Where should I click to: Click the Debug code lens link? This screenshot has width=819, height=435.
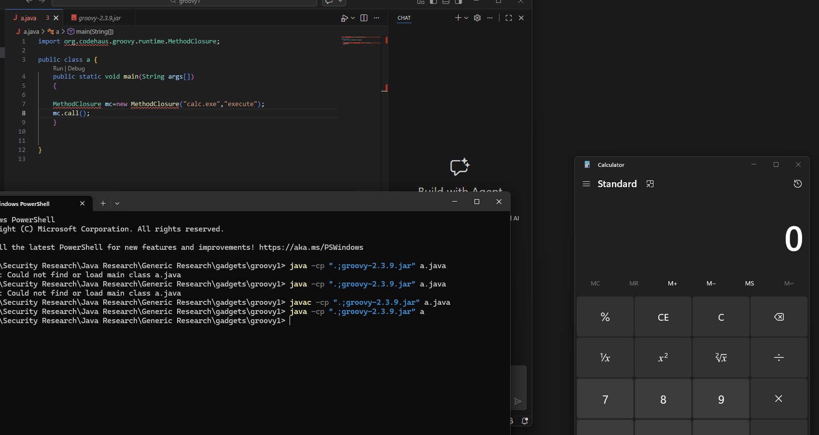click(x=76, y=68)
